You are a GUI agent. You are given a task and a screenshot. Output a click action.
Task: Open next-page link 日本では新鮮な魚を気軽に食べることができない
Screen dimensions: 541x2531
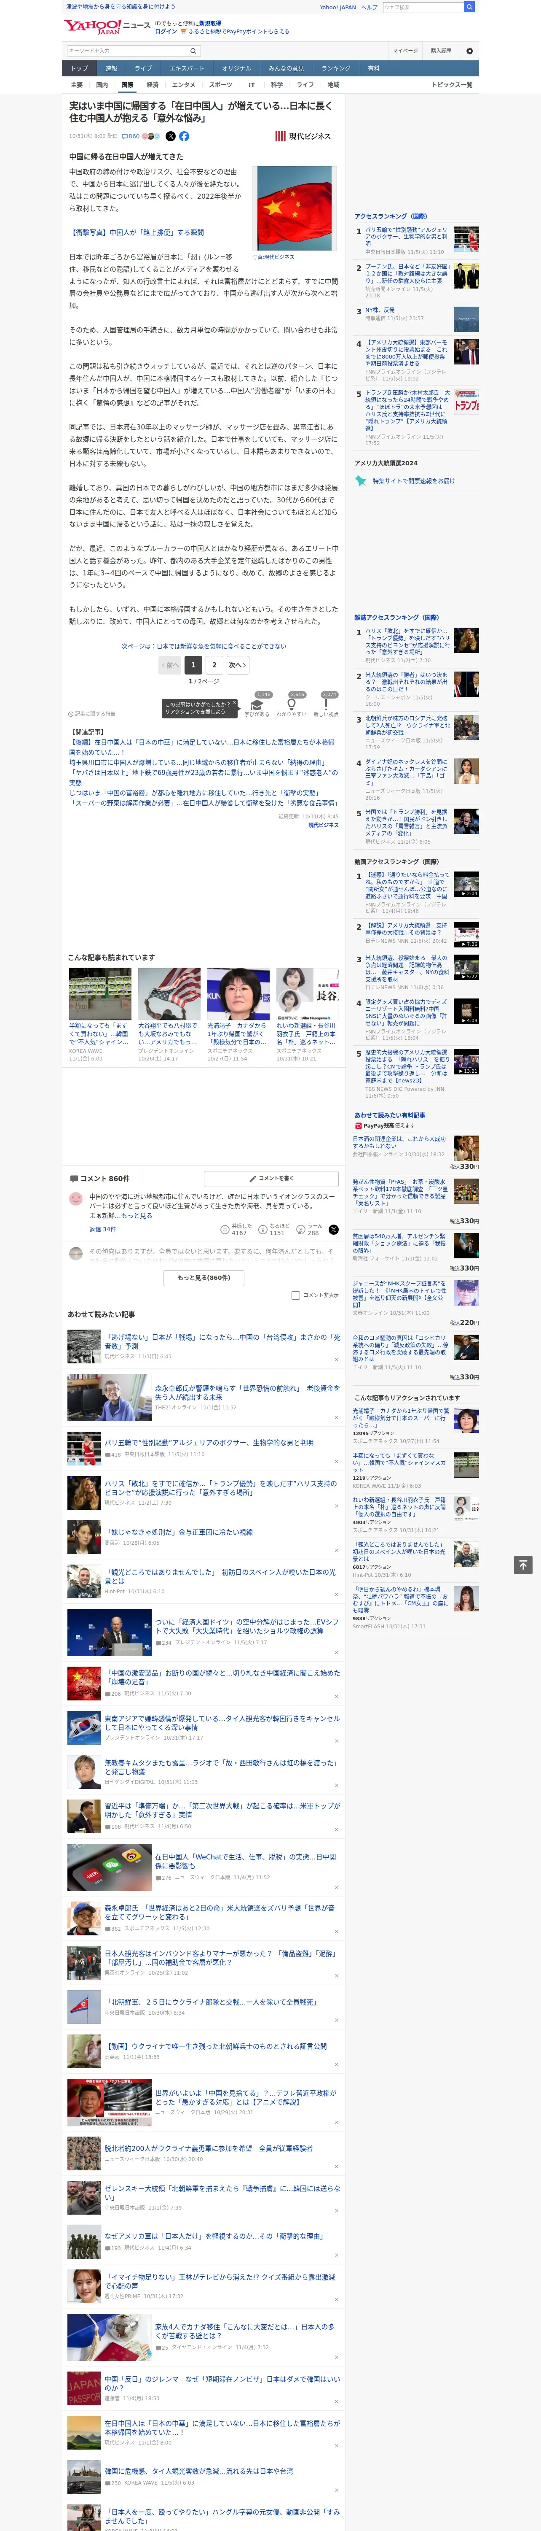coord(204,647)
